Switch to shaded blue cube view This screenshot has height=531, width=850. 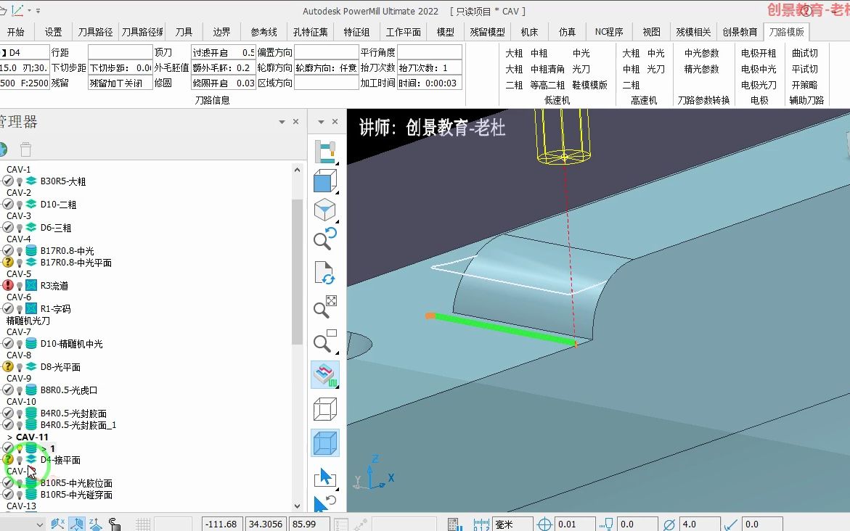[325, 442]
